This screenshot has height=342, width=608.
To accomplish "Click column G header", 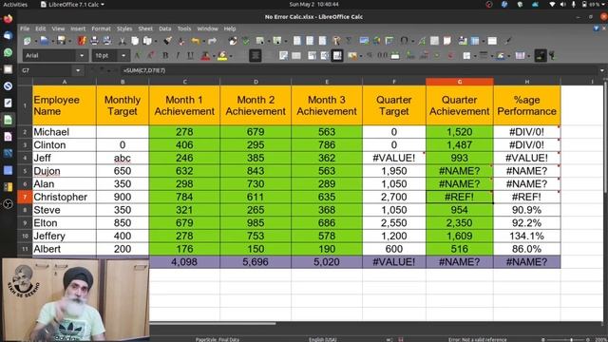I will (460, 82).
